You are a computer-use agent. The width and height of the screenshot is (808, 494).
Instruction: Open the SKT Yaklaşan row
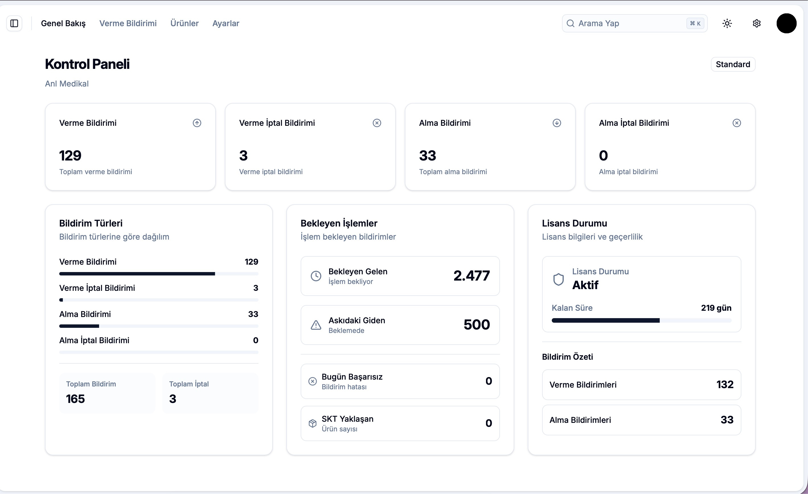coord(400,423)
